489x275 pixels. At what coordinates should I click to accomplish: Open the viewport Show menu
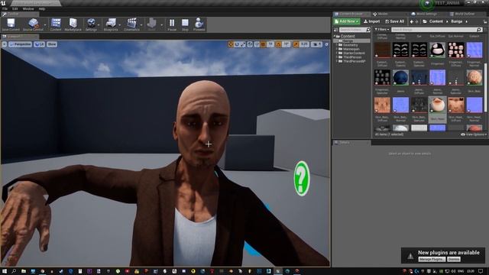tap(52, 44)
